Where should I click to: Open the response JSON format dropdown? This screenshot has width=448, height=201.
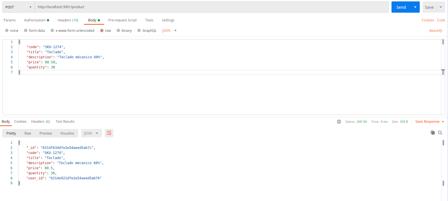coord(91,133)
